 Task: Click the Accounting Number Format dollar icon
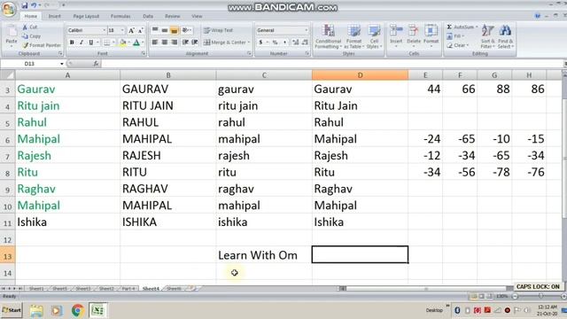coord(260,43)
